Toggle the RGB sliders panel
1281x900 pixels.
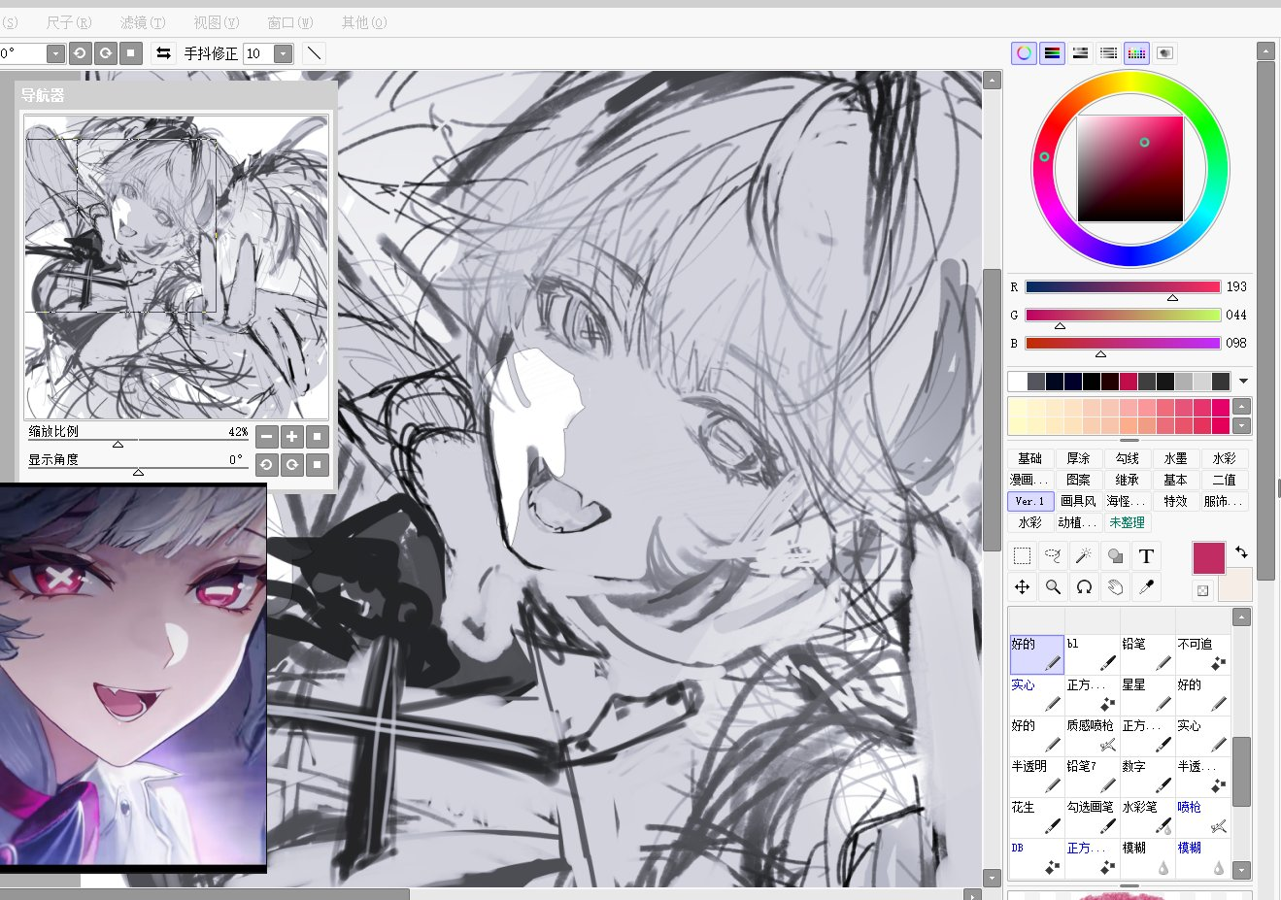tap(1052, 53)
